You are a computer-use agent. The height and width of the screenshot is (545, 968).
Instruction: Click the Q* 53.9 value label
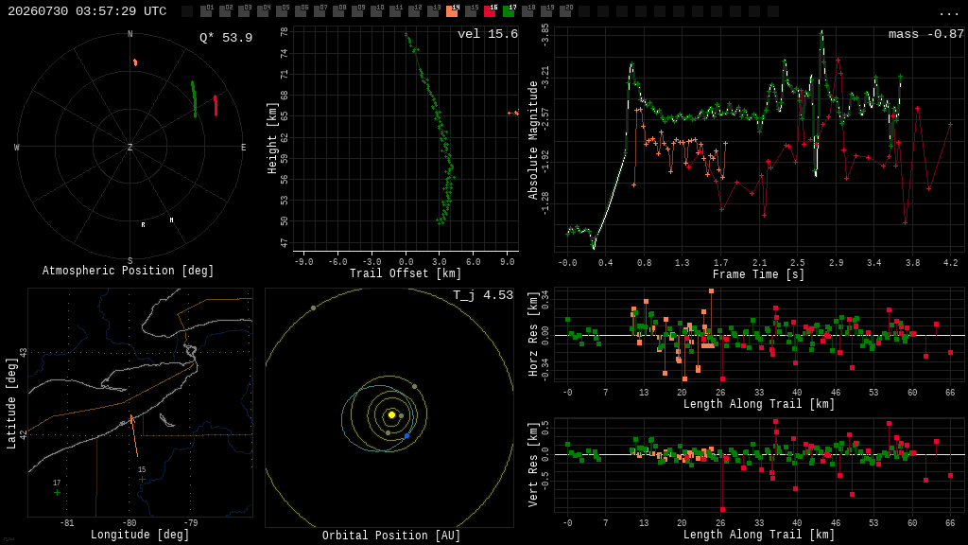tap(226, 38)
